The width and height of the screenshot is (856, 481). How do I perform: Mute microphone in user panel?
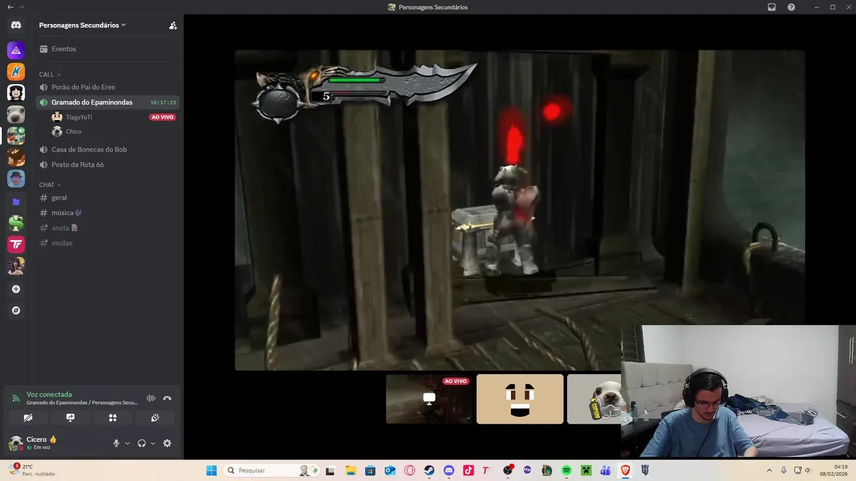(x=116, y=443)
